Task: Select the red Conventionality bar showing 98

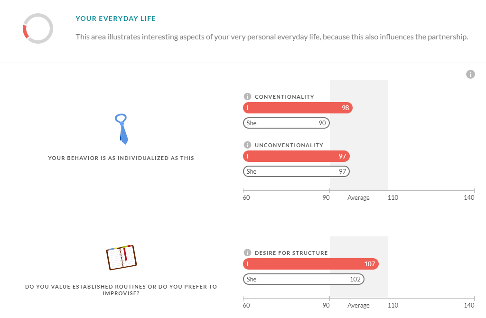Action: click(x=298, y=108)
